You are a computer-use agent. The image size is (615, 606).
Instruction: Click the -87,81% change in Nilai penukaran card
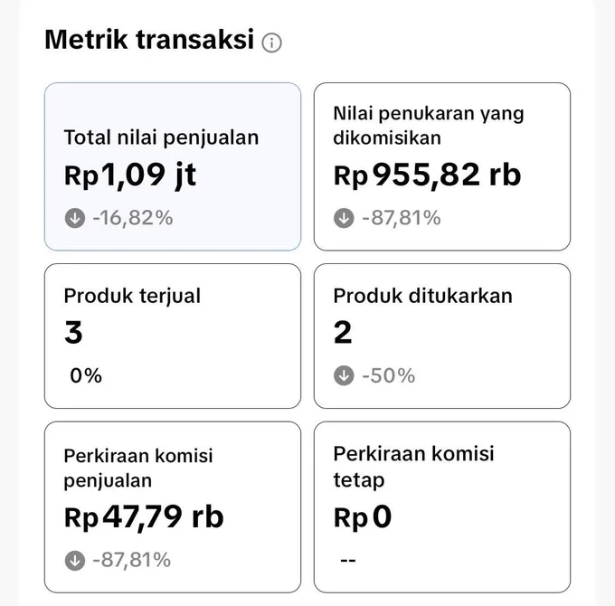(x=402, y=218)
